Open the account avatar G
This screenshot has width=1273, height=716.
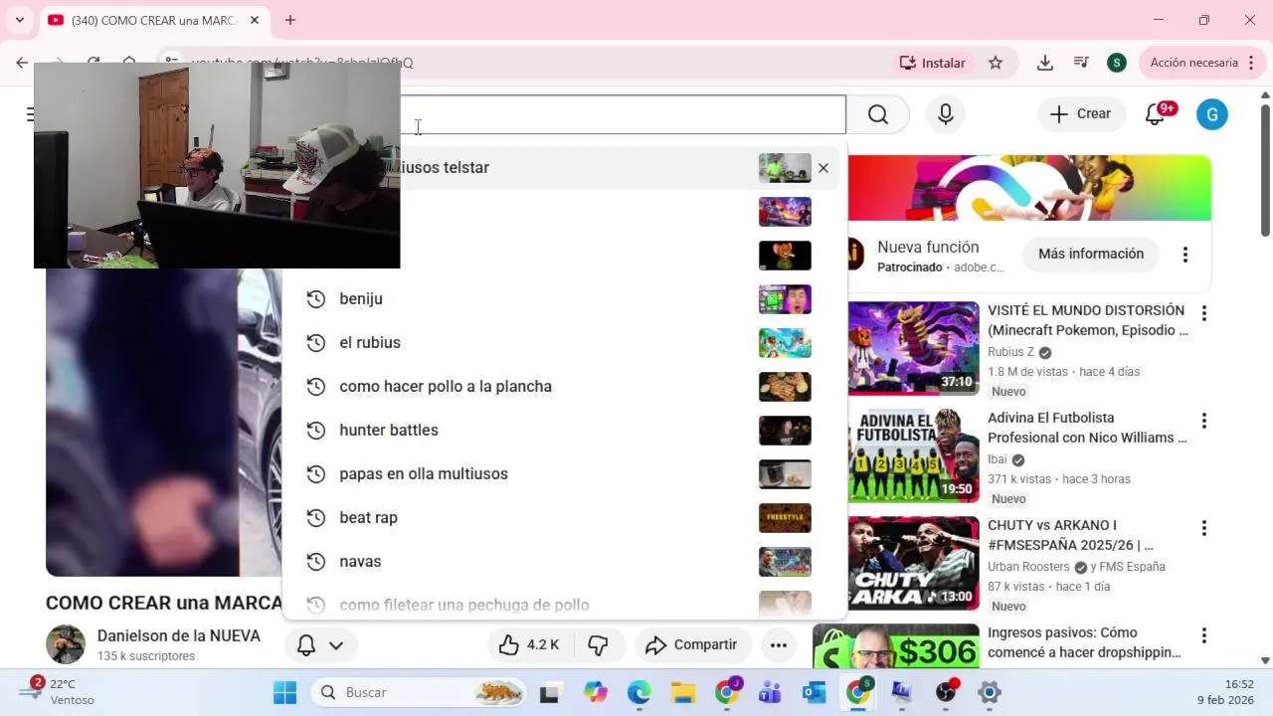pyautogui.click(x=1211, y=114)
